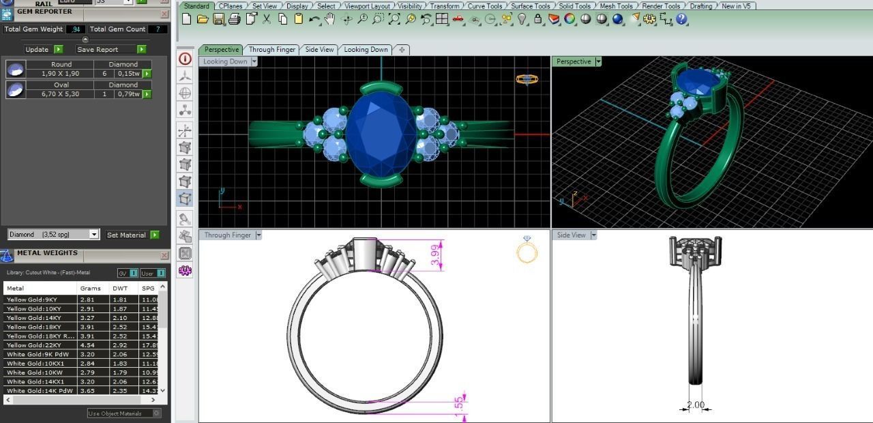Image resolution: width=873 pixels, height=423 pixels.
Task: Open the Curve Tools toolbar tab
Action: 485,6
